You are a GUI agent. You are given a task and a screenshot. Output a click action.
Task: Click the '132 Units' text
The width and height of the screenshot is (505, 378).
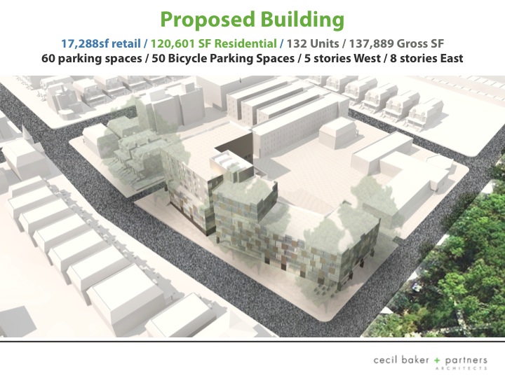click(x=313, y=43)
